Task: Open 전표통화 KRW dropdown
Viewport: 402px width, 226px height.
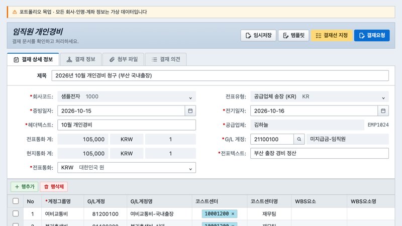Action: click(127, 168)
